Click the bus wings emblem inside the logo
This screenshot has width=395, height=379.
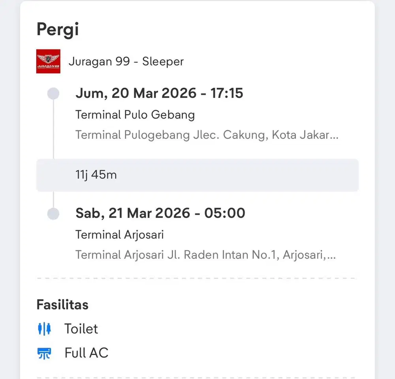click(x=48, y=58)
